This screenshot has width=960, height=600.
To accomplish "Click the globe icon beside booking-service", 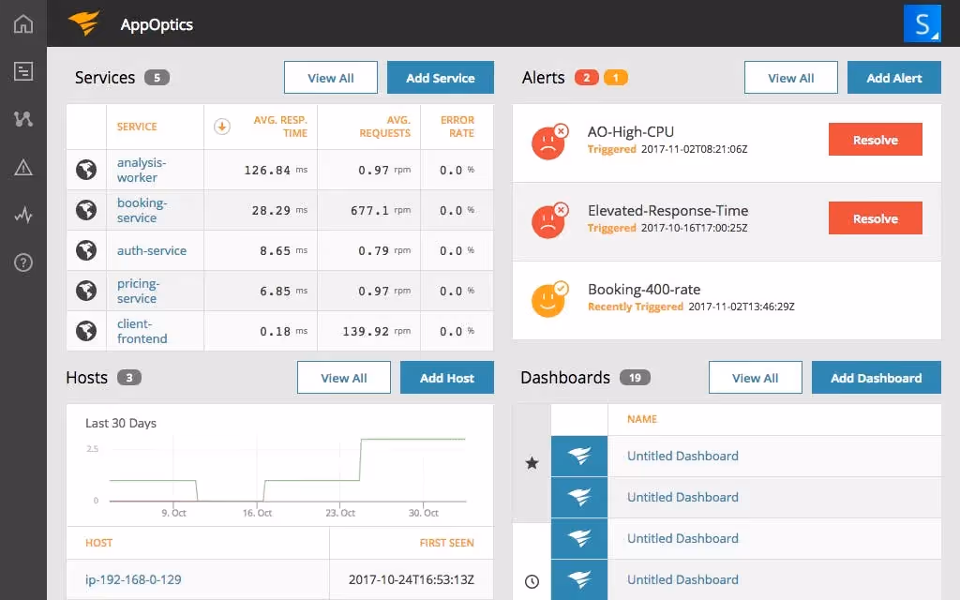I will [x=86, y=210].
